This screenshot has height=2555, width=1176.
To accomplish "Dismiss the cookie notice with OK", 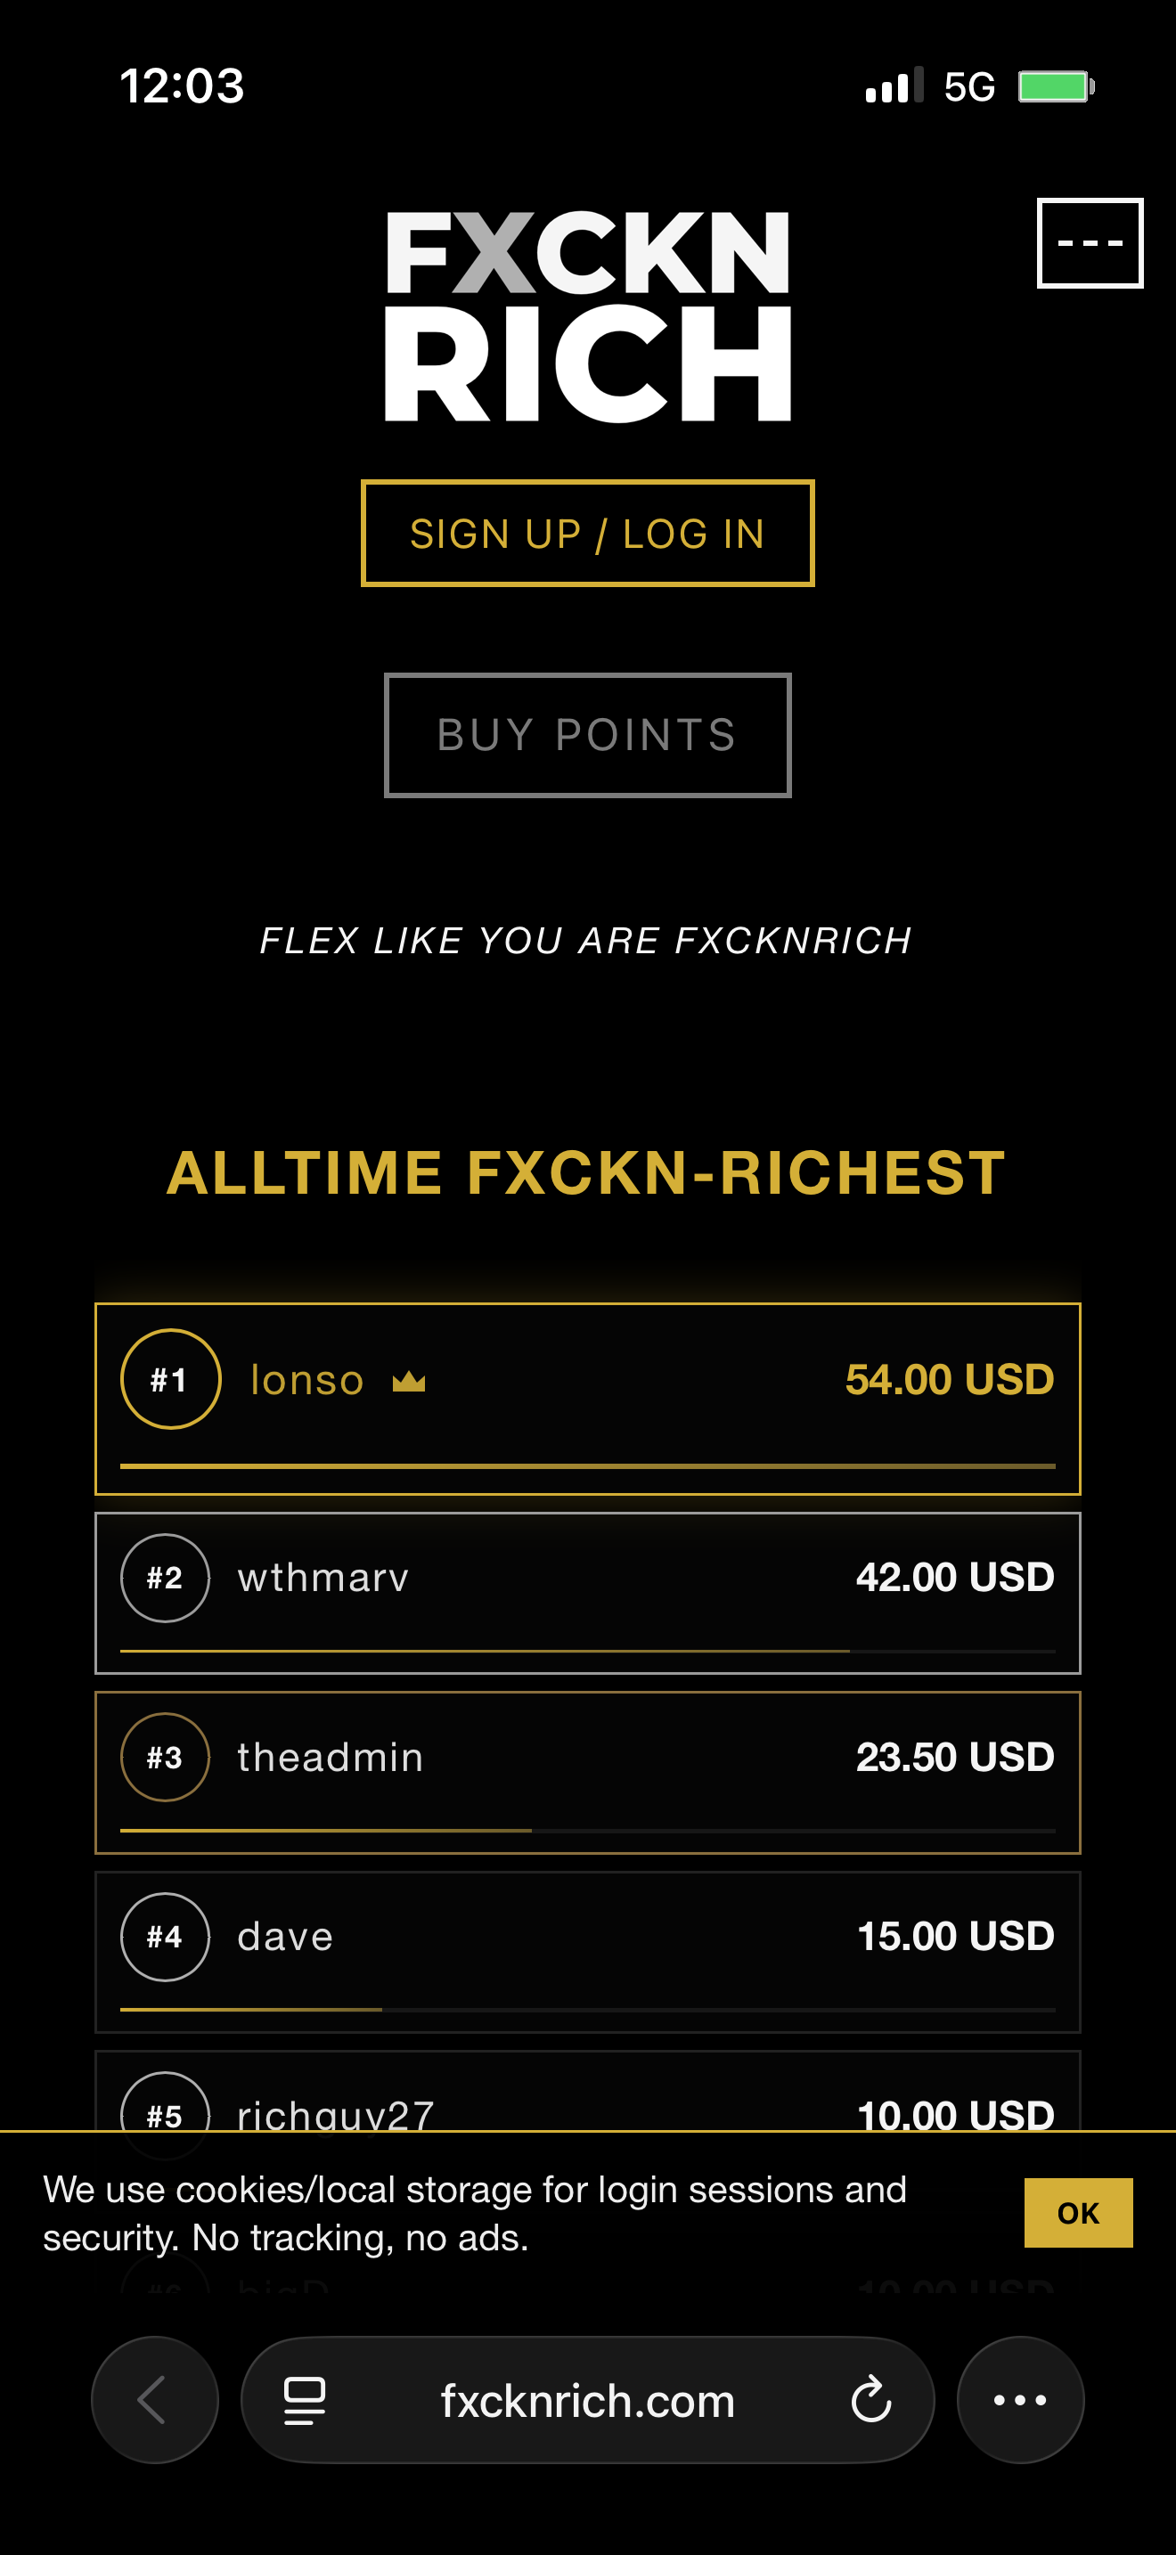I will coord(1078,2211).
